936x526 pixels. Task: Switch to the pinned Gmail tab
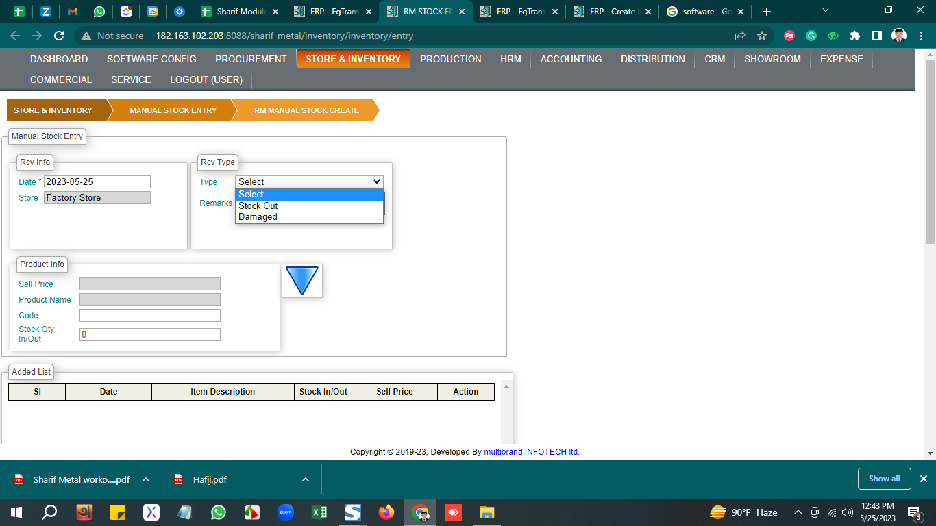(x=73, y=12)
